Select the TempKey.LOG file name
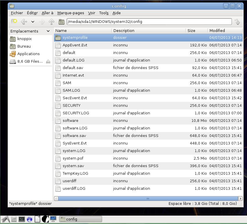Screen dimensions: 247x224 (75, 174)
